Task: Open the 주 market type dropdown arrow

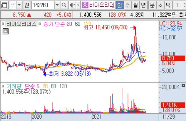Action: (19, 5)
